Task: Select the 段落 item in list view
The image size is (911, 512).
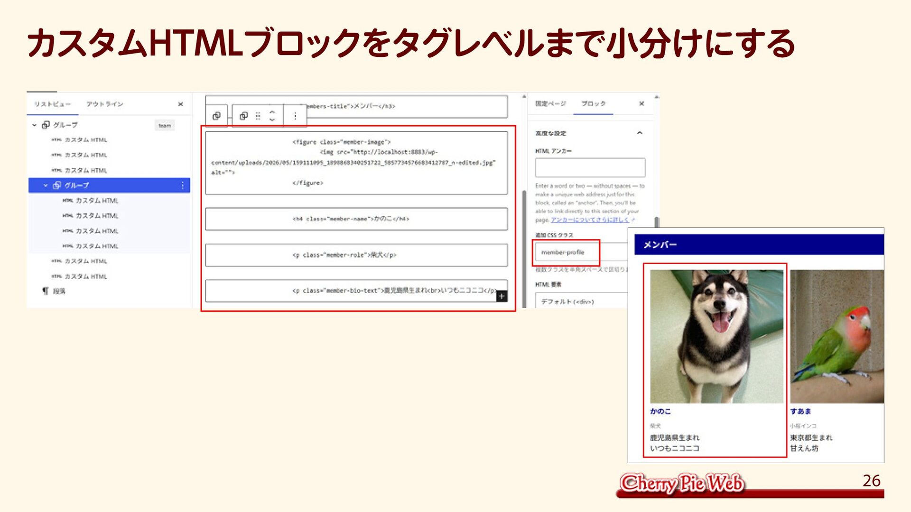Action: coord(59,291)
